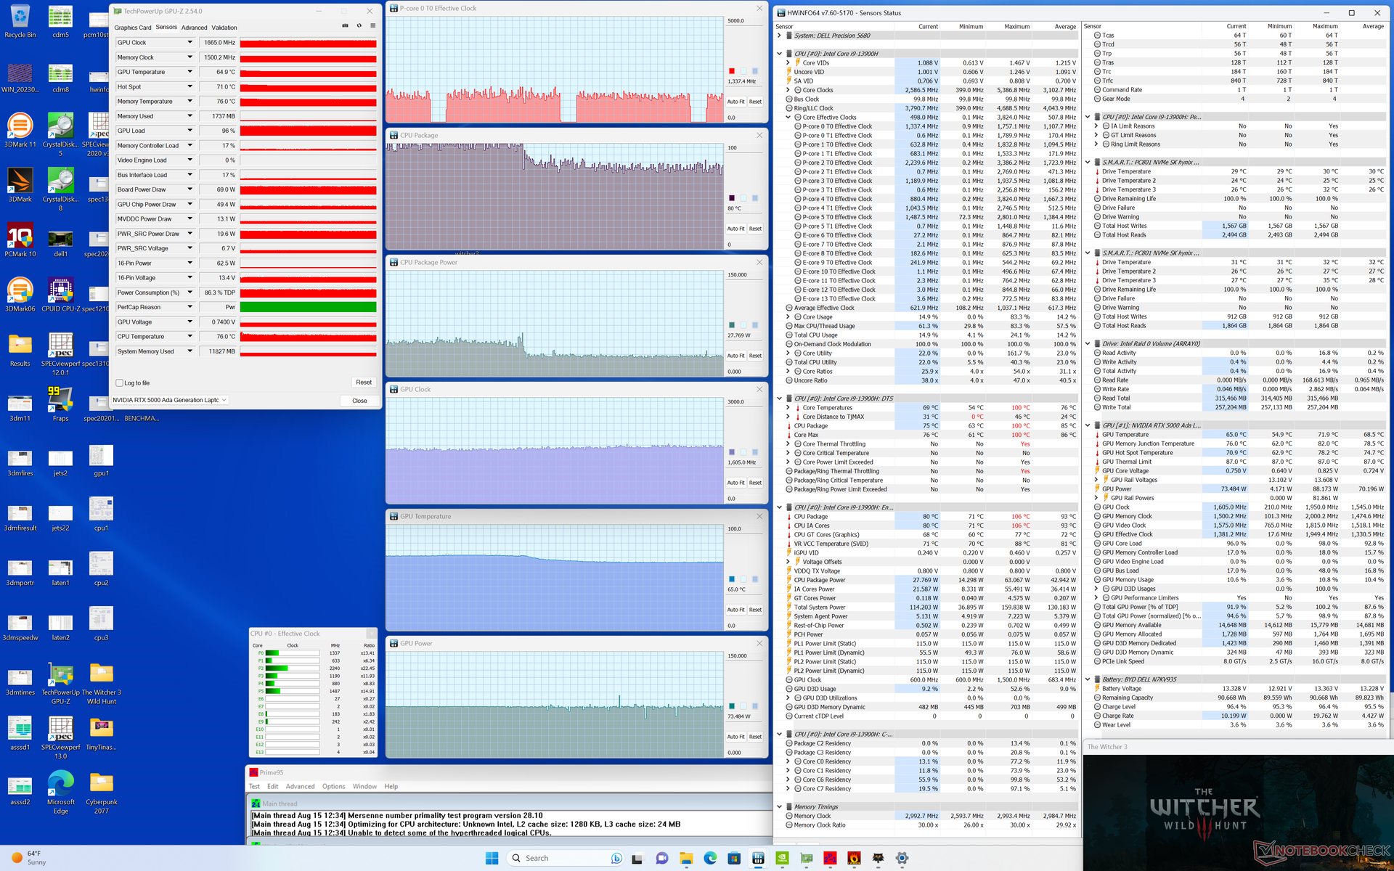Click GPU-Z screenshot camera icon

[x=345, y=26]
